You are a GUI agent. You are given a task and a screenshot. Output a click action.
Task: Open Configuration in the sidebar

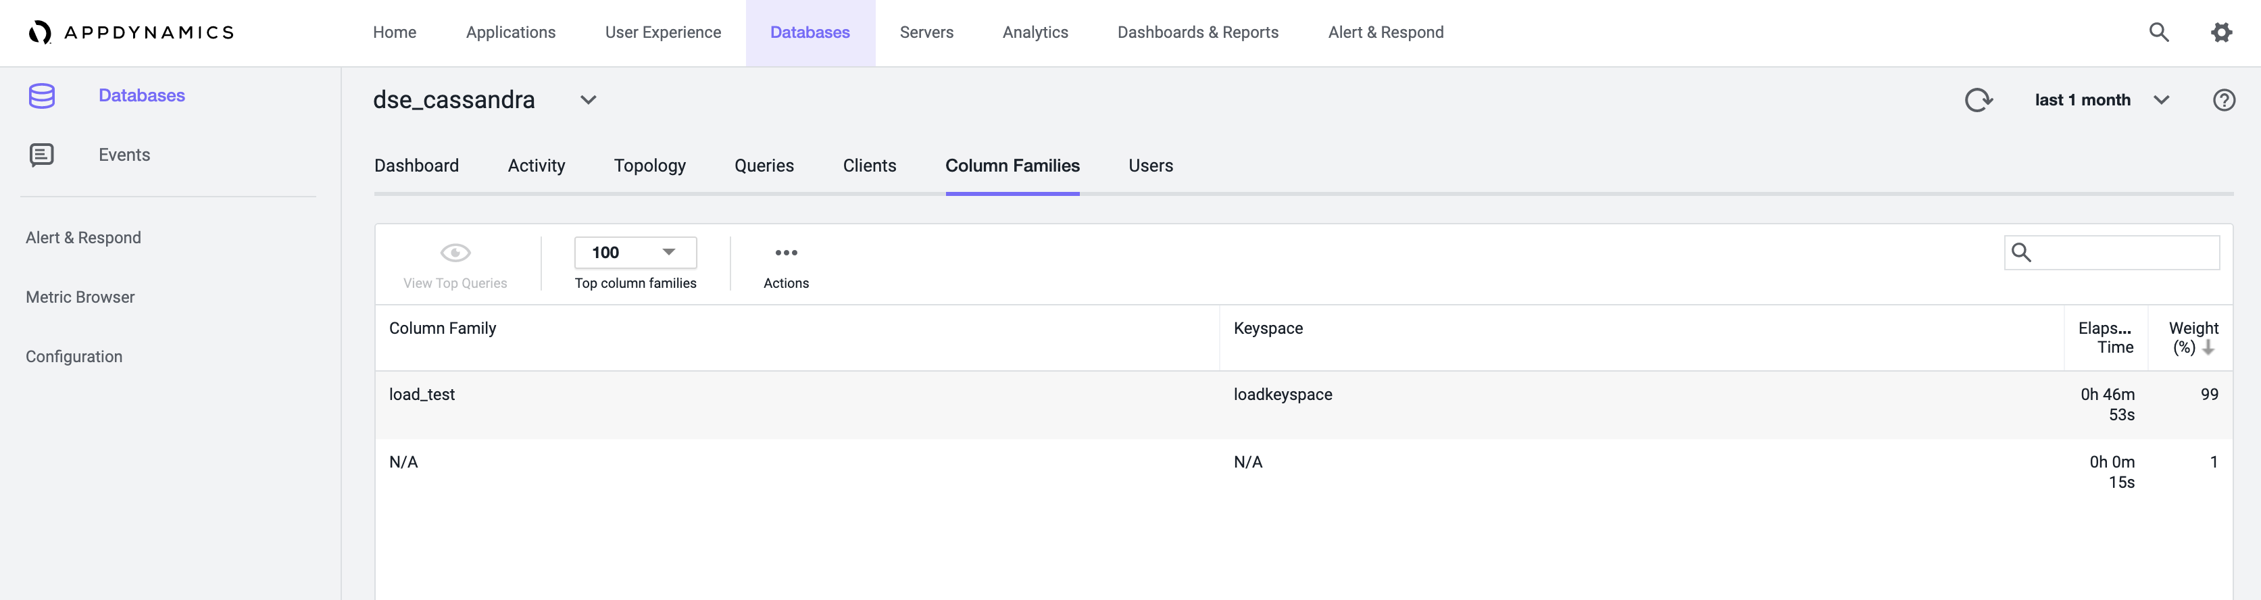[x=74, y=357]
